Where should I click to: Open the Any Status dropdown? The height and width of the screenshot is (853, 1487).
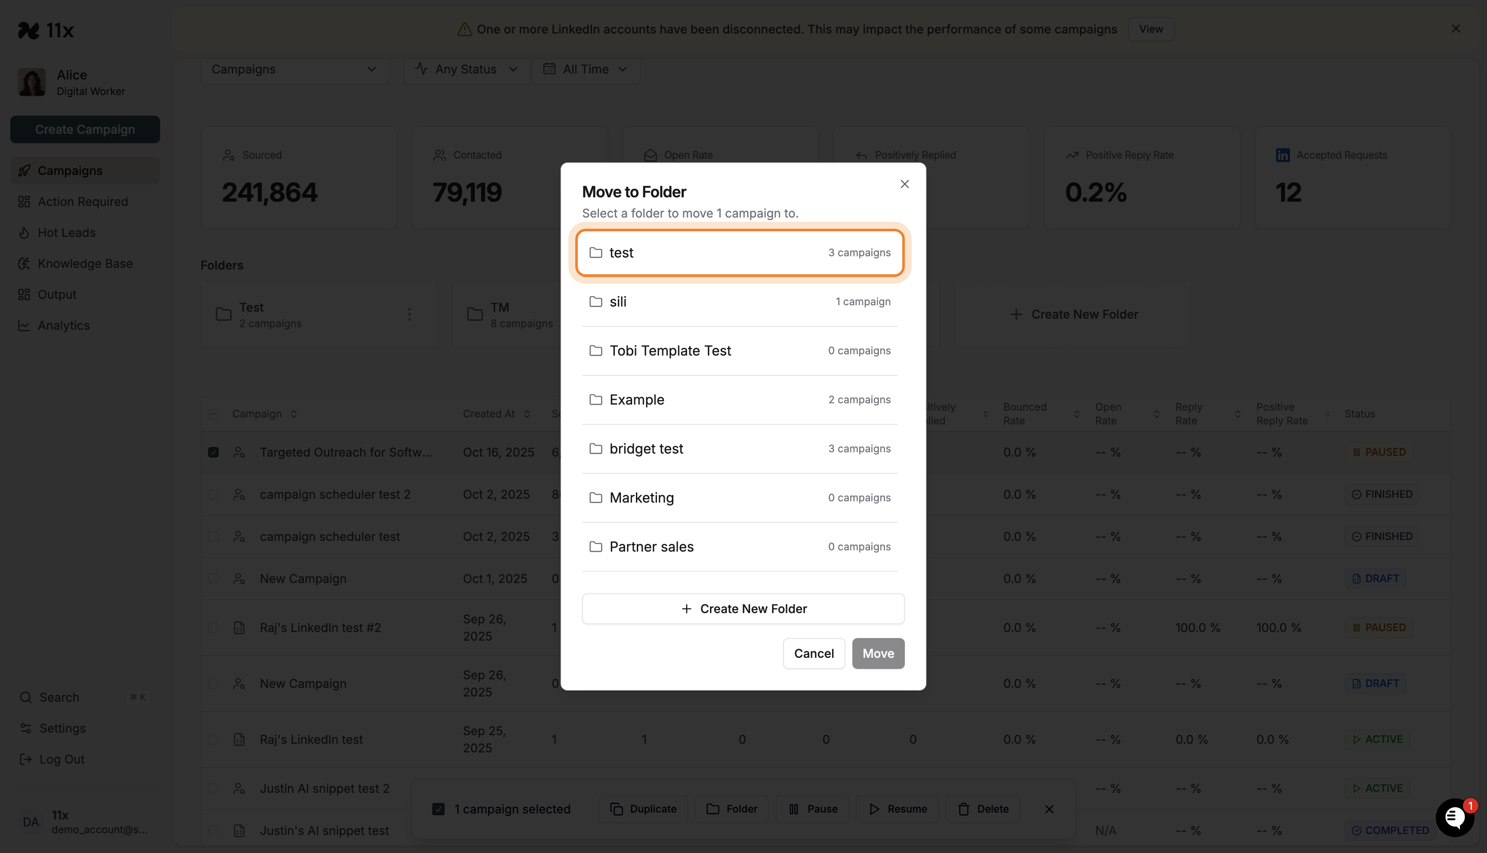click(x=466, y=69)
